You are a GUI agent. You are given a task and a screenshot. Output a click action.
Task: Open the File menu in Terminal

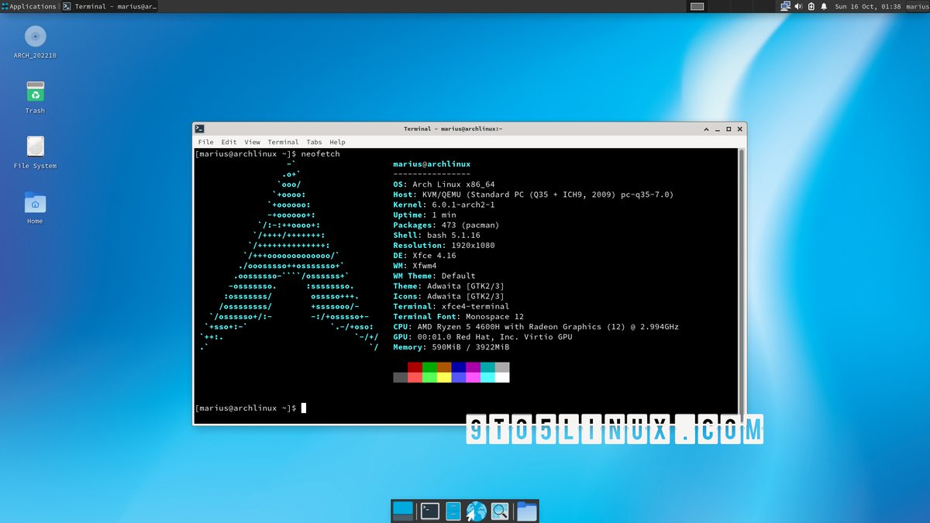[x=205, y=143]
